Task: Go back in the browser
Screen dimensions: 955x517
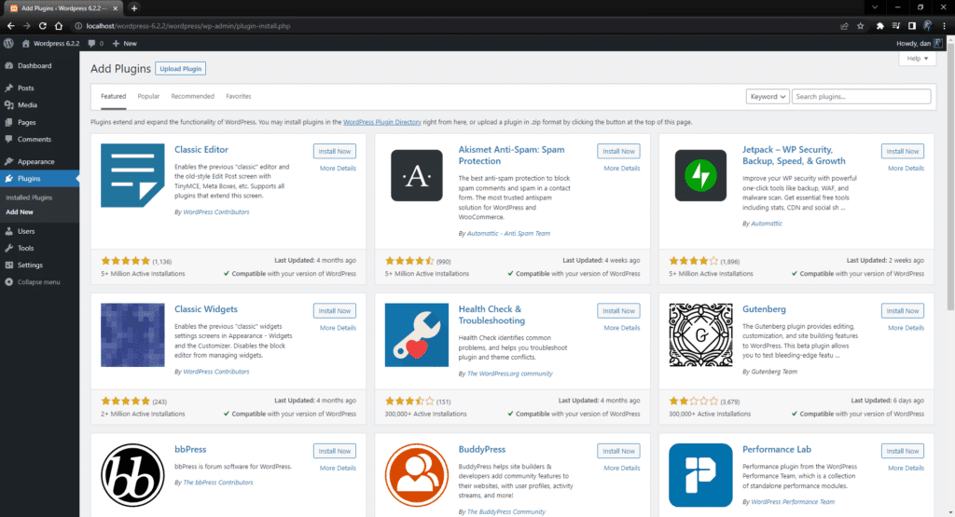Action: (x=10, y=26)
